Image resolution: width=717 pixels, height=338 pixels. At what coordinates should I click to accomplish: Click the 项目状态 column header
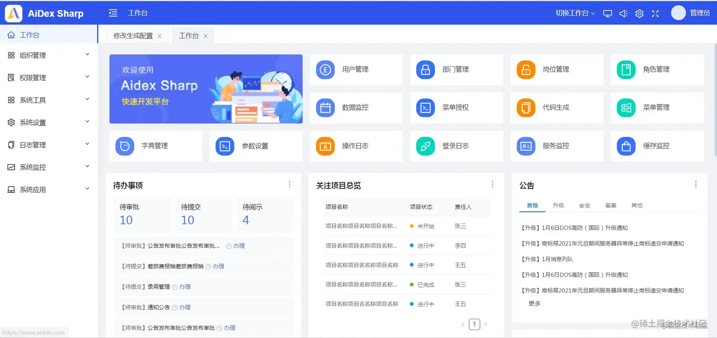click(x=421, y=207)
